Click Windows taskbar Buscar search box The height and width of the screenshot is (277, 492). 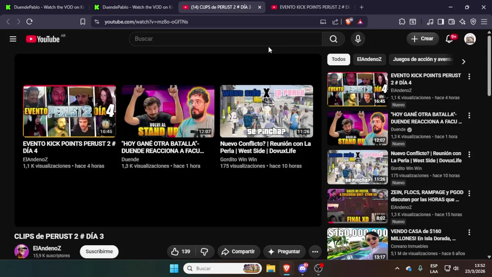point(223,269)
